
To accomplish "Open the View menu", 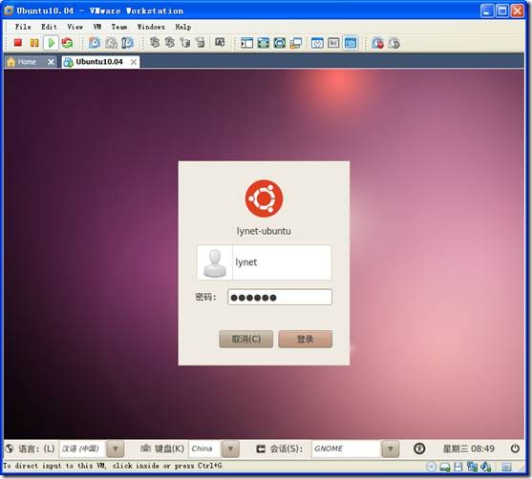I will pos(75,27).
